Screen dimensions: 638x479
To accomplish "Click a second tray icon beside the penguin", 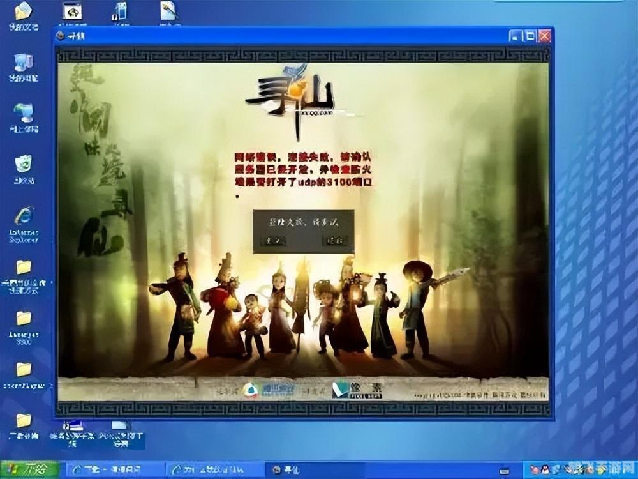I will [x=533, y=469].
